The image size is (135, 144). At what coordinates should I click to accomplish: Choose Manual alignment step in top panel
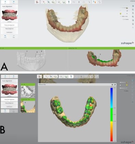click(9, 29)
